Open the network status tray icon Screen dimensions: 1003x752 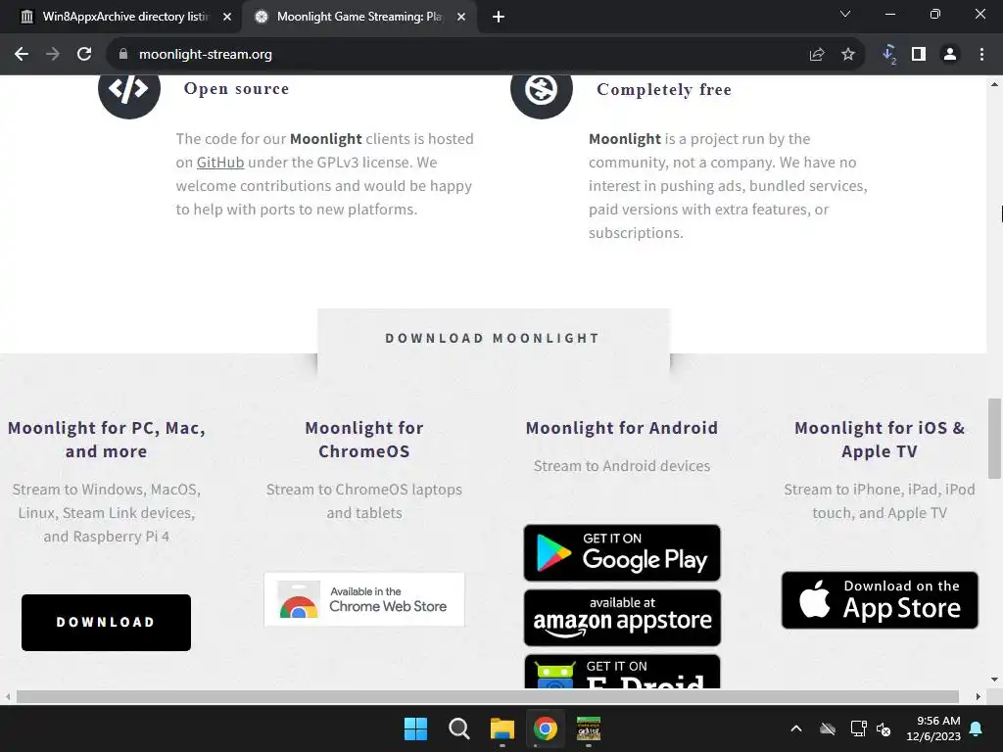[858, 728]
